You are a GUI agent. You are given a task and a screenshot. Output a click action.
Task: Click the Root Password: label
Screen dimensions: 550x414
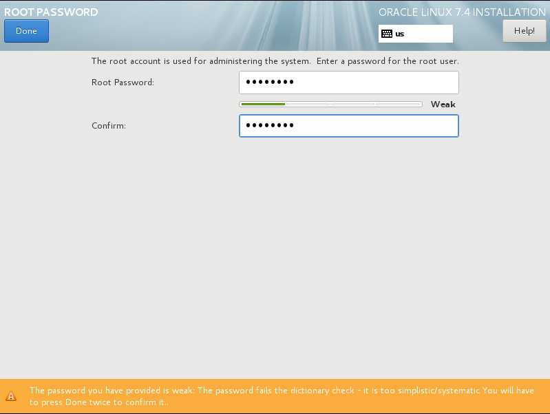[x=123, y=83]
